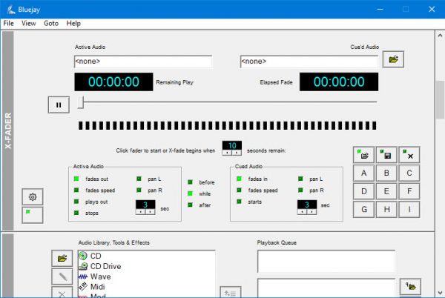445x298 pixels.
Task: Select preset A
Action: [x=363, y=173]
